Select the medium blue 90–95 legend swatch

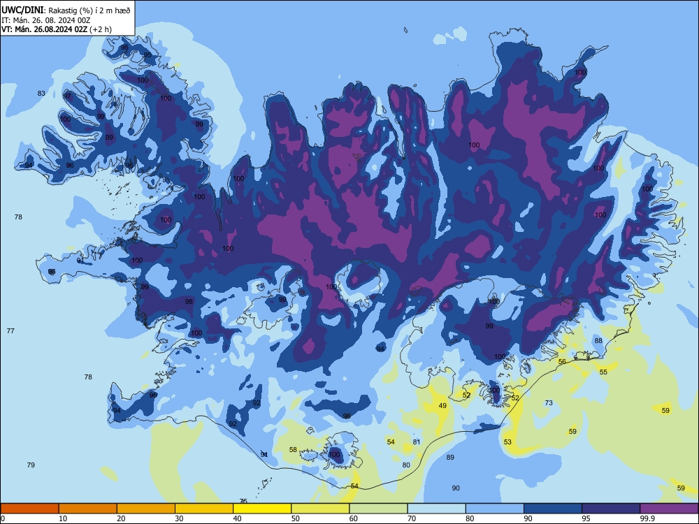553,509
